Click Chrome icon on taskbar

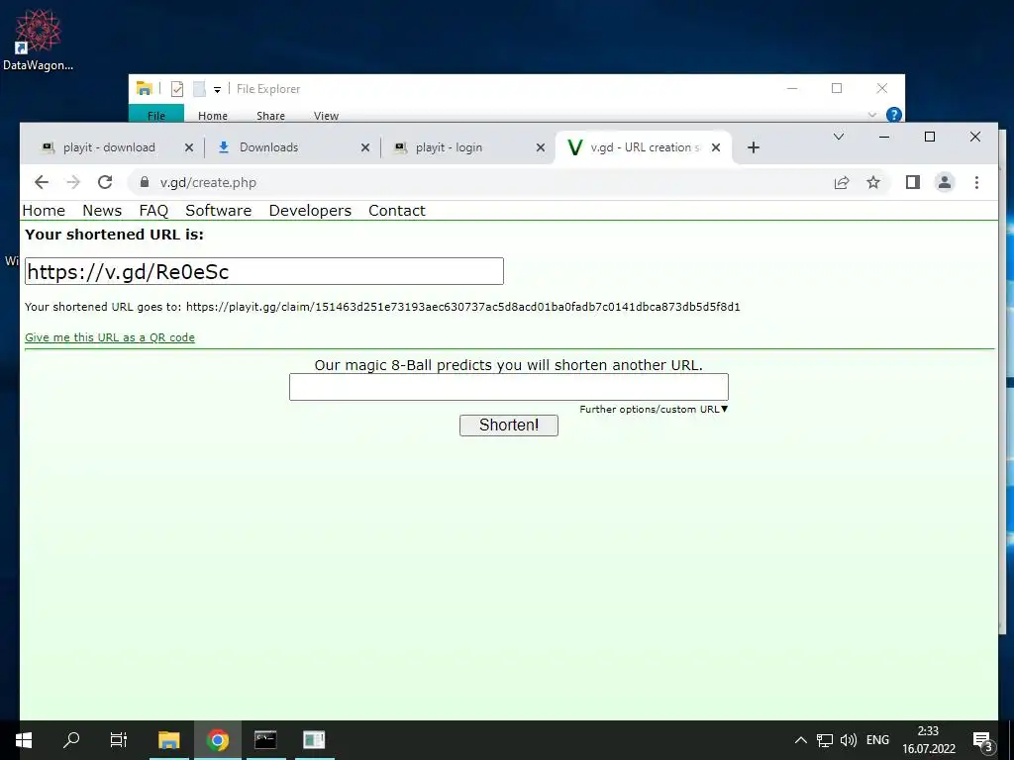click(218, 740)
